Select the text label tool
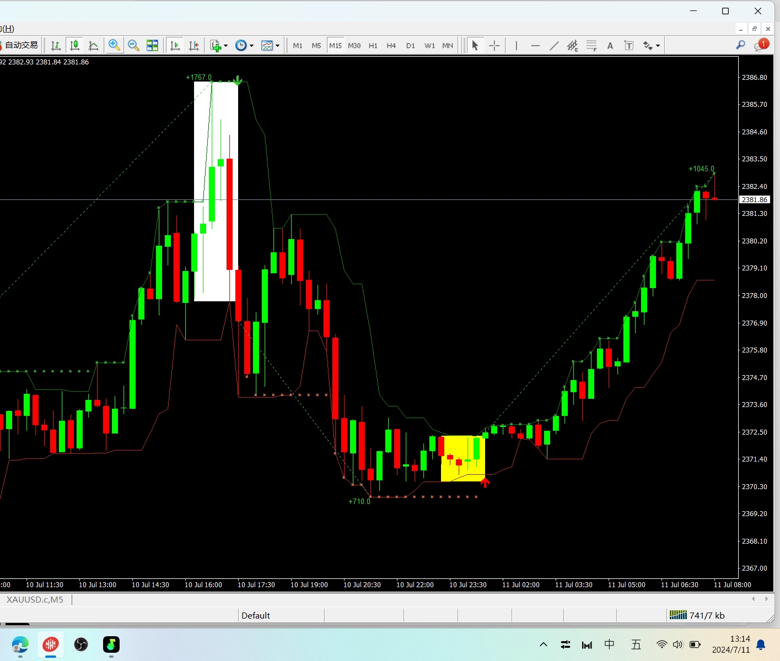 coord(629,46)
